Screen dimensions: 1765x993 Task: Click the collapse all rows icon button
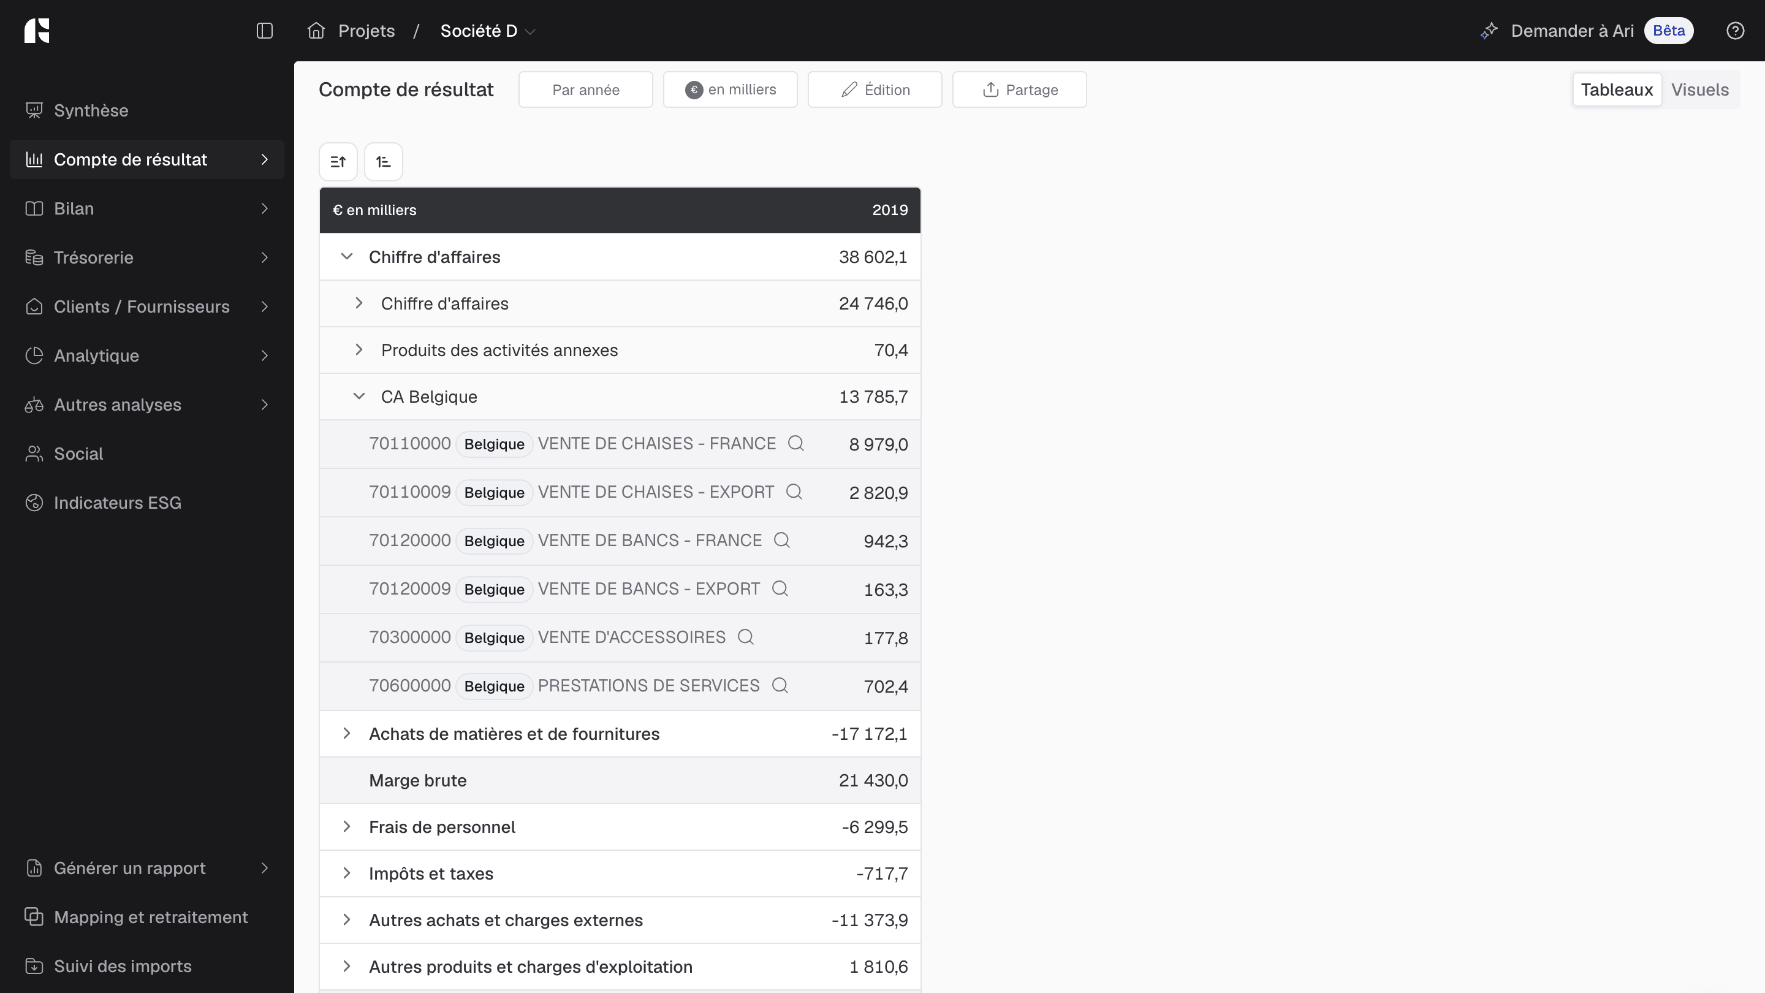[x=338, y=162]
